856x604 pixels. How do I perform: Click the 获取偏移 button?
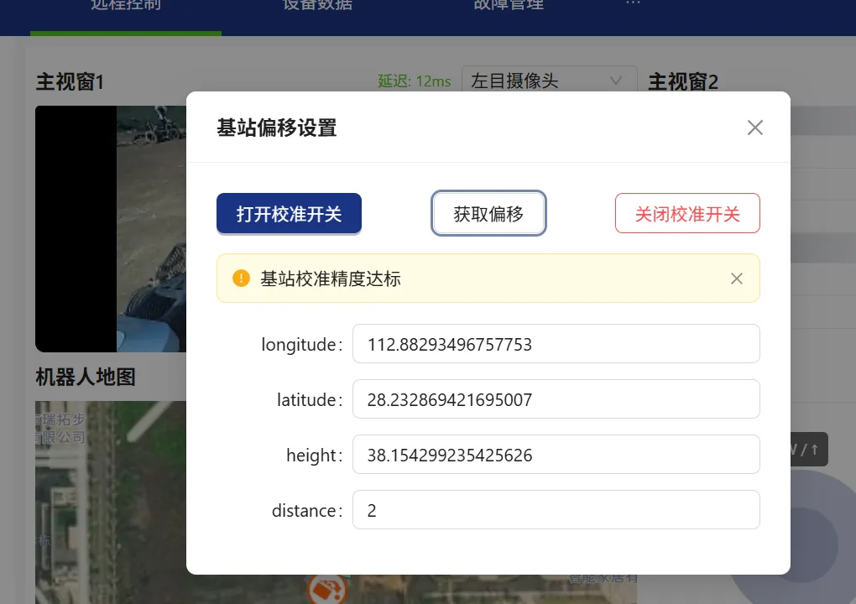click(488, 213)
